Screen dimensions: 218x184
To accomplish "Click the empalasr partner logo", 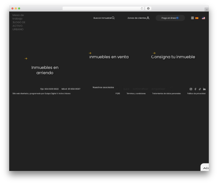I will (158, 89).
